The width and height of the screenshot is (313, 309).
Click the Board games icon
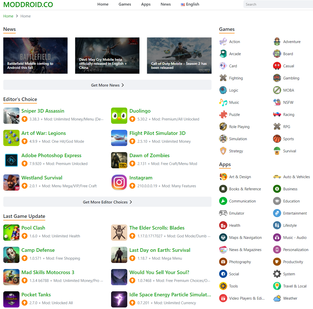(277, 54)
